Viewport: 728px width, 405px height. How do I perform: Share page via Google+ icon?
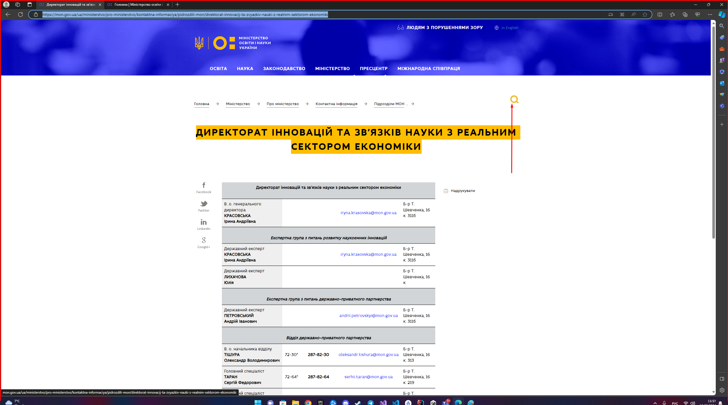coord(204,240)
